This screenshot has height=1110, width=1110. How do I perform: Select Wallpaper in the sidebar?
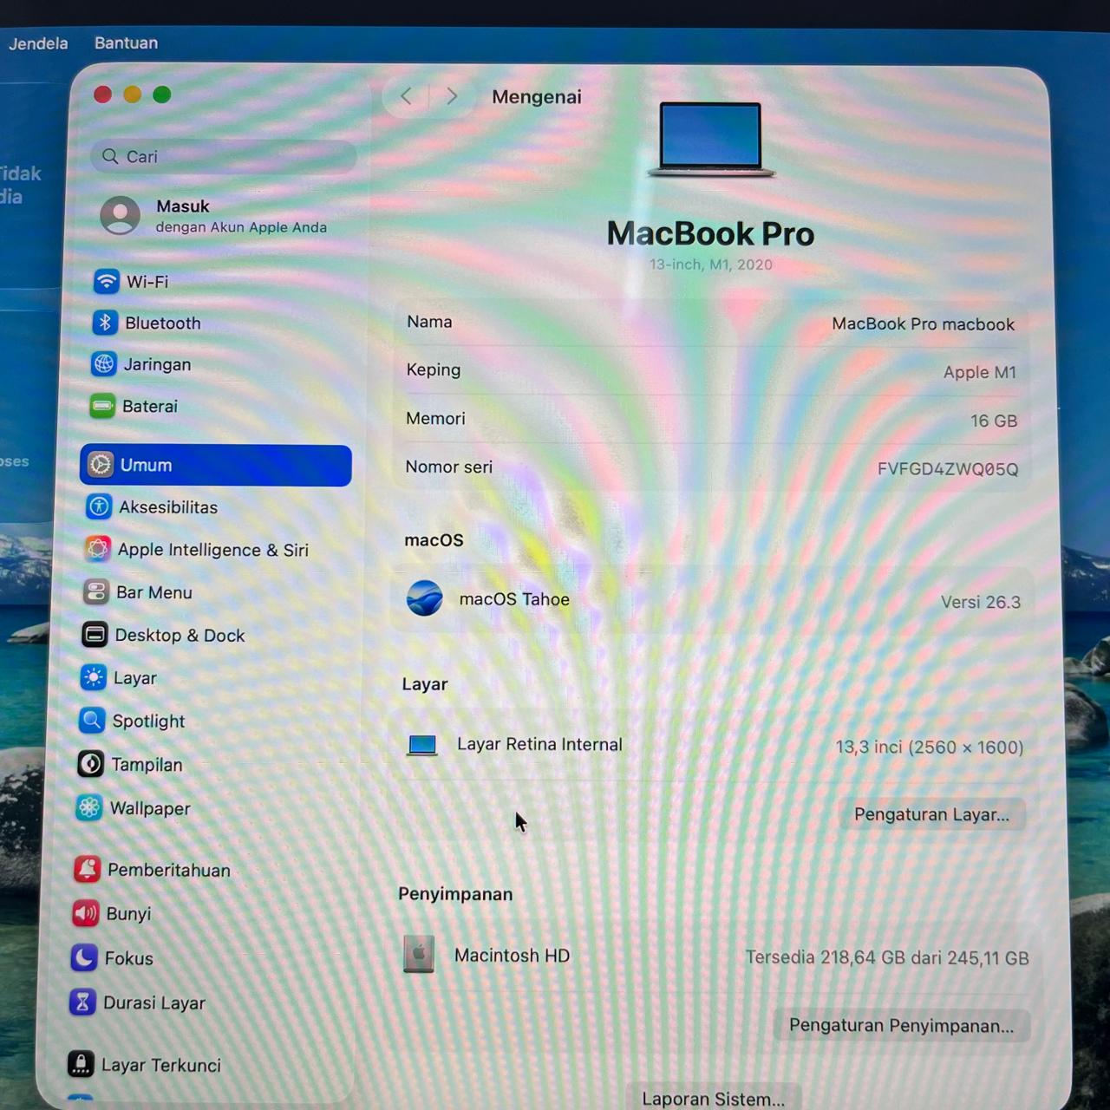tap(133, 808)
